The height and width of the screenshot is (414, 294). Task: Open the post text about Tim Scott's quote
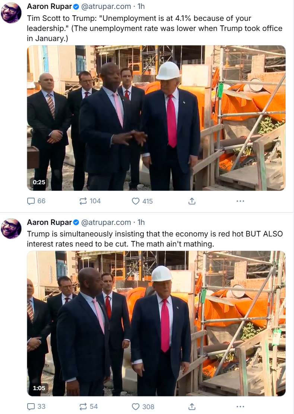click(x=155, y=28)
